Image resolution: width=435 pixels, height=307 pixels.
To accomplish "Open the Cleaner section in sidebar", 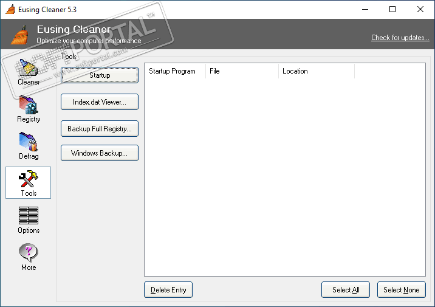I will pyautogui.click(x=29, y=72).
